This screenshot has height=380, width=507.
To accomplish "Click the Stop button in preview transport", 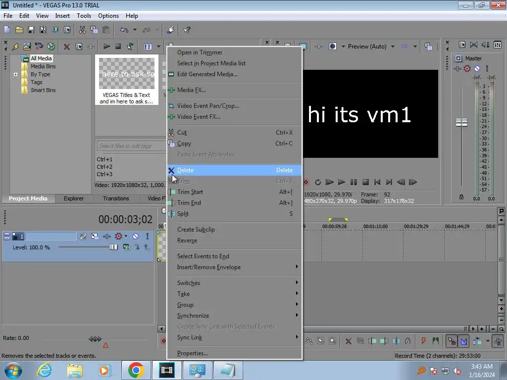I will click(x=365, y=182).
